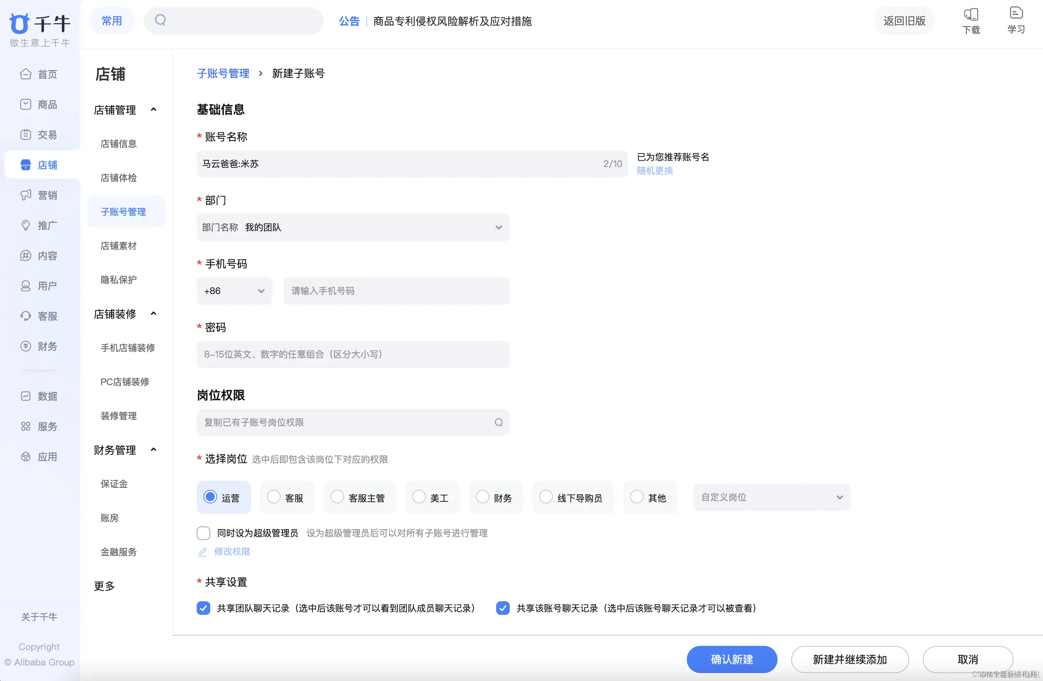Viewport: 1043px width, 681px height.
Task: Enable 同时设为超级管理员 checkbox
Action: coord(203,533)
